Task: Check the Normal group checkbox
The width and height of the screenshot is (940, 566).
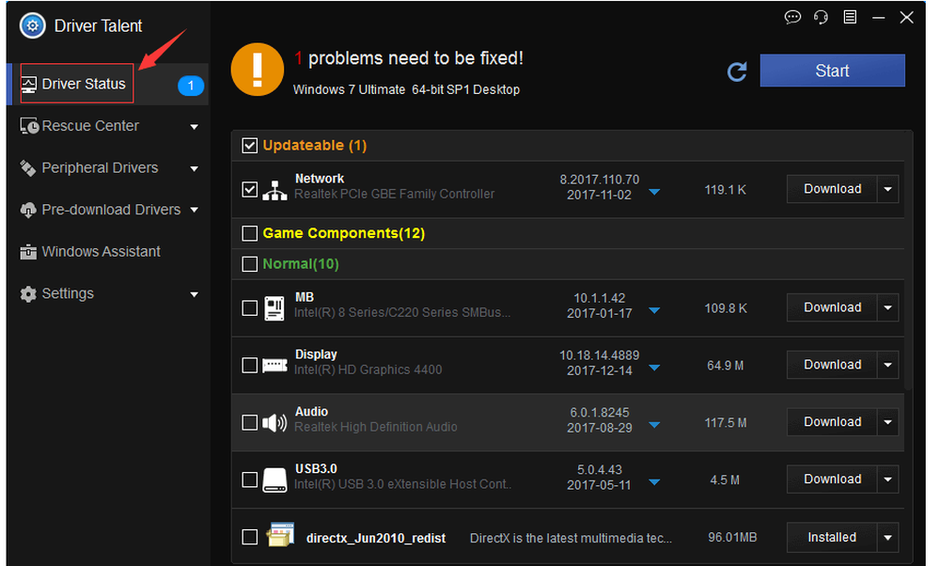Action: tap(249, 264)
